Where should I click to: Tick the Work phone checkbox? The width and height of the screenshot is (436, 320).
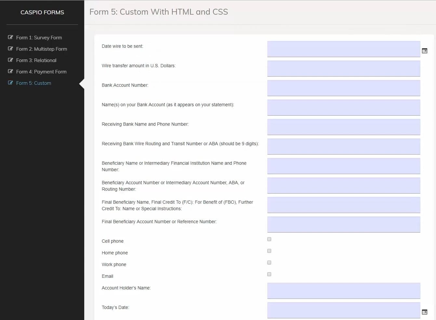pyautogui.click(x=269, y=262)
